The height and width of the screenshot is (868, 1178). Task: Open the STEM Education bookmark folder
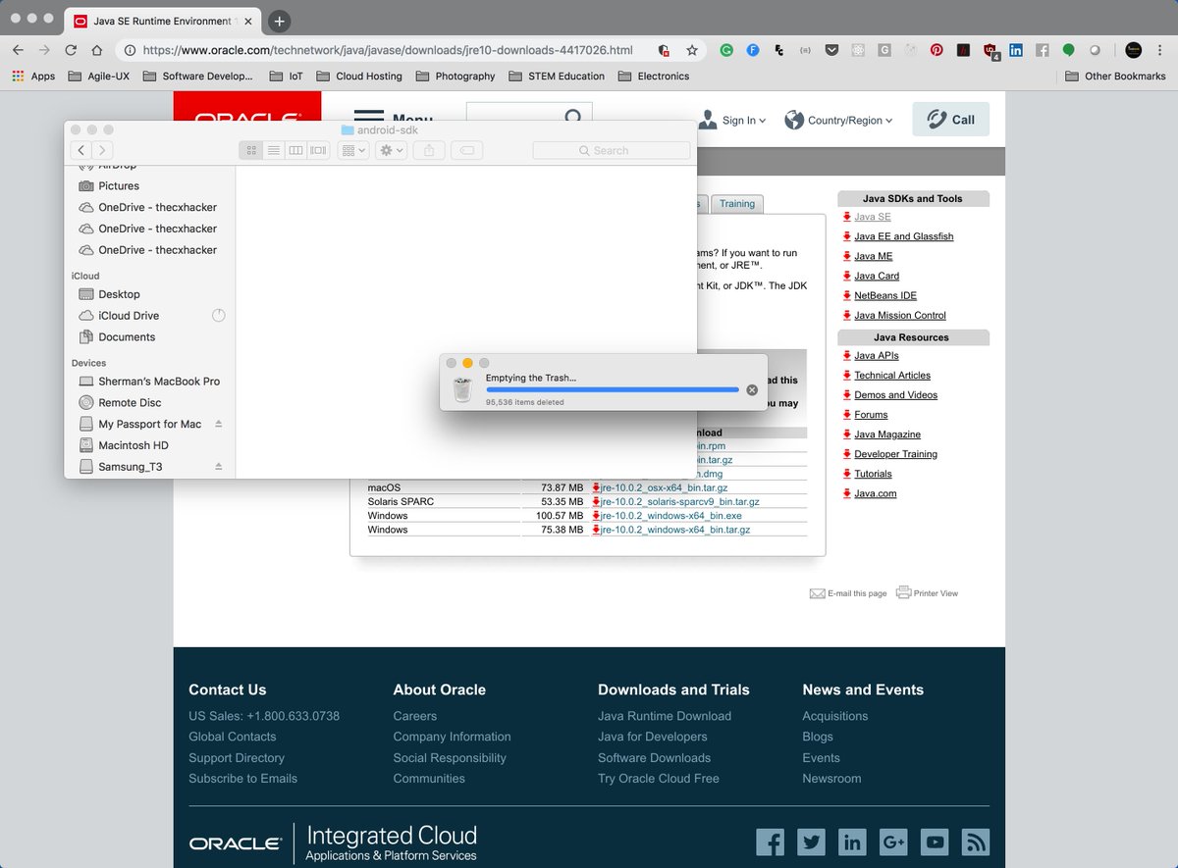coord(556,76)
